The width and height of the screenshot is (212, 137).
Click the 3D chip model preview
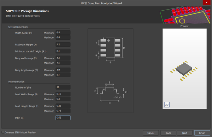click(x=184, y=71)
